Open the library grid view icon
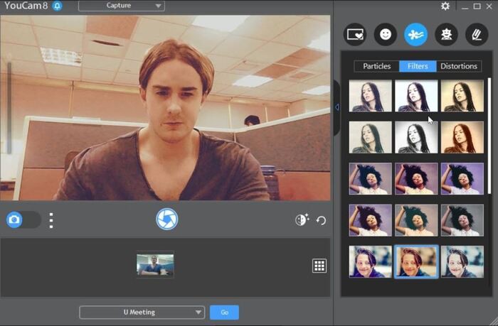Image resolution: width=498 pixels, height=326 pixels. tap(319, 266)
